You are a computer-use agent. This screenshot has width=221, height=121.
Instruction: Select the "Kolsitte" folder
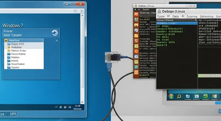point(24,61)
